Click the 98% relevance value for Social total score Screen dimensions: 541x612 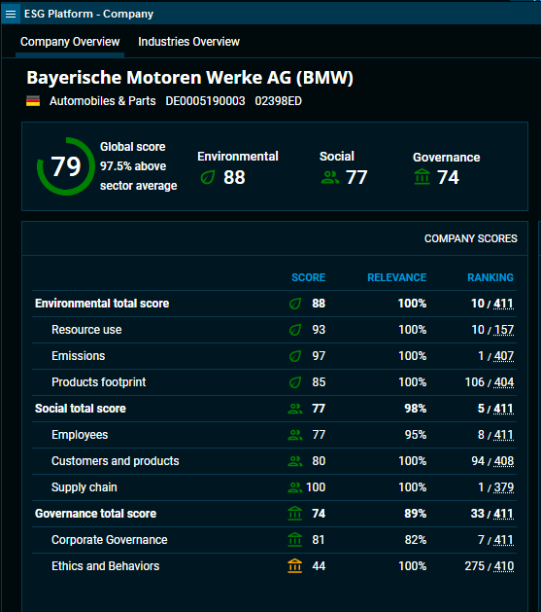pos(415,409)
